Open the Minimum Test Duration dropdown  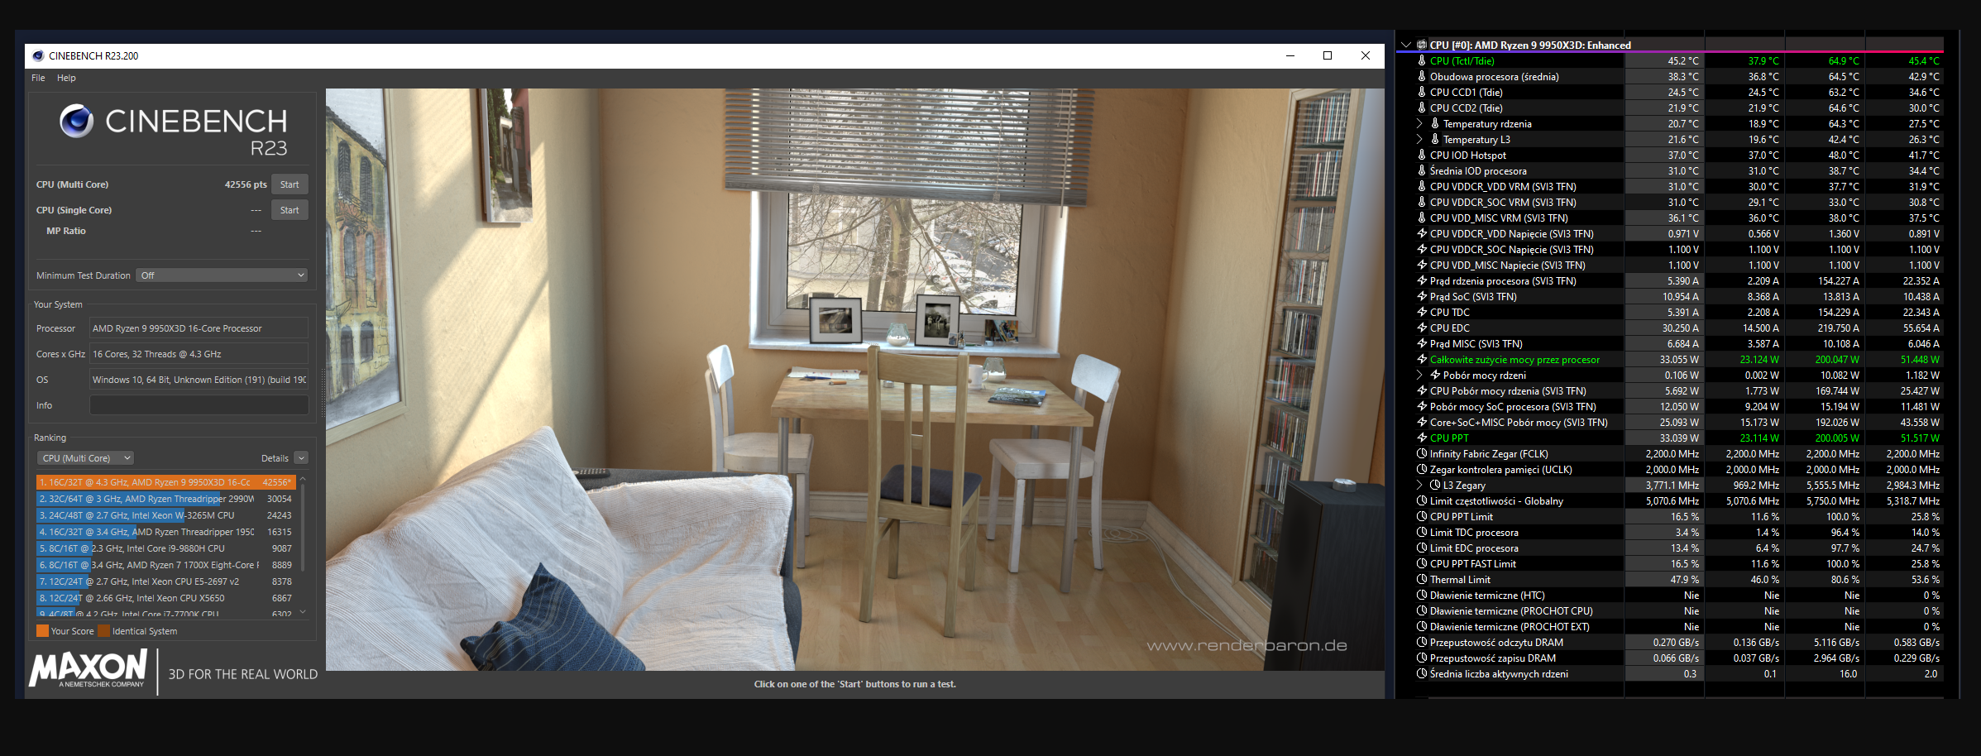(222, 275)
